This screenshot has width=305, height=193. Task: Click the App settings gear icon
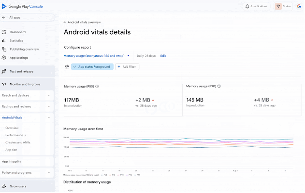click(x=4, y=58)
